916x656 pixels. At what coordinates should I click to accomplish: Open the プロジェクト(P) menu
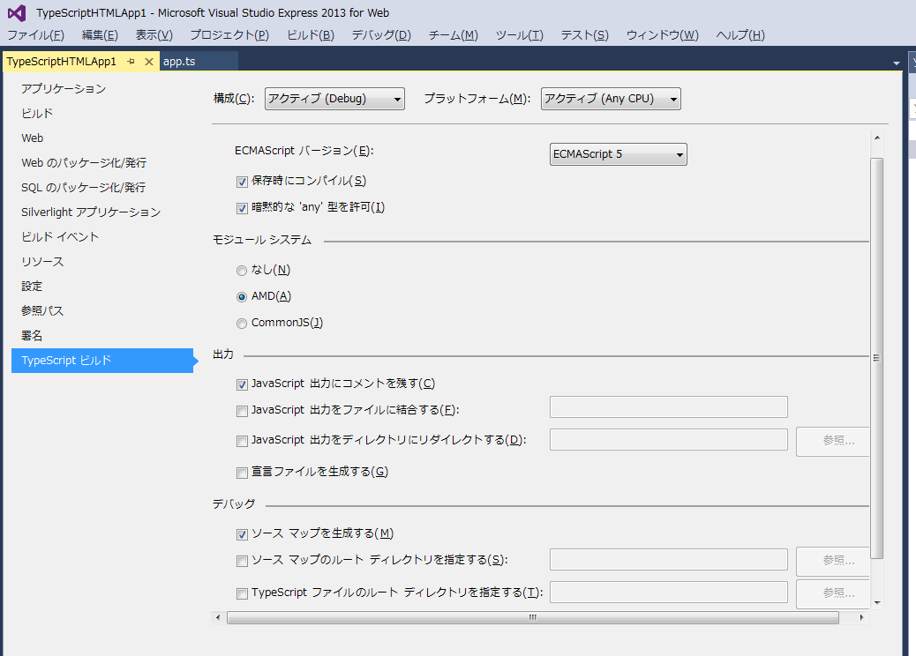(x=229, y=35)
